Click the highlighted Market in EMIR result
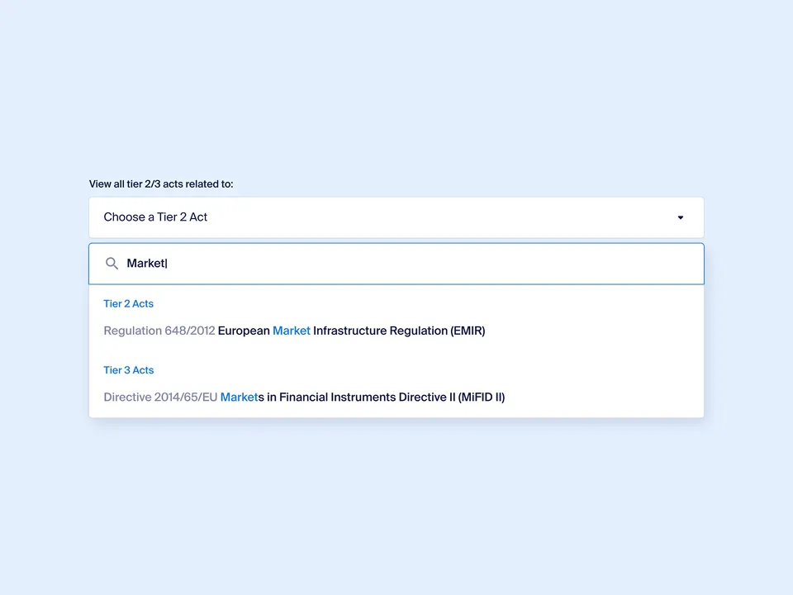 click(291, 331)
